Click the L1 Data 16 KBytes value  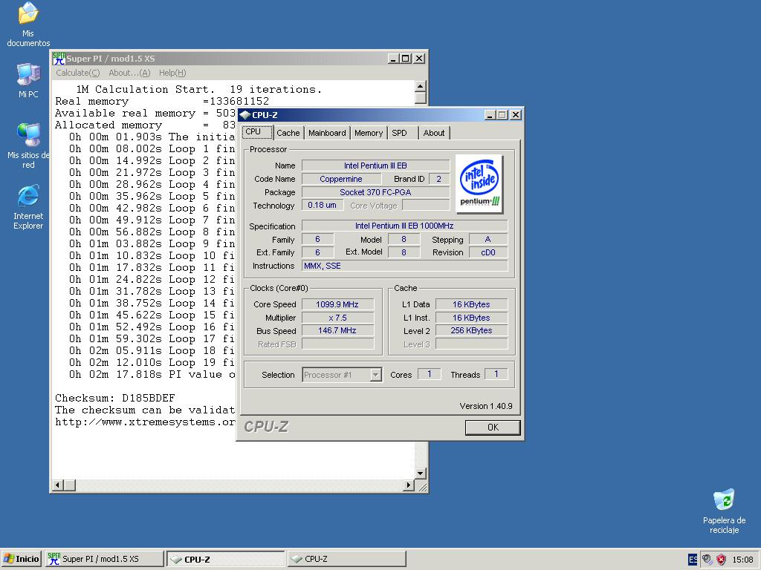(472, 304)
